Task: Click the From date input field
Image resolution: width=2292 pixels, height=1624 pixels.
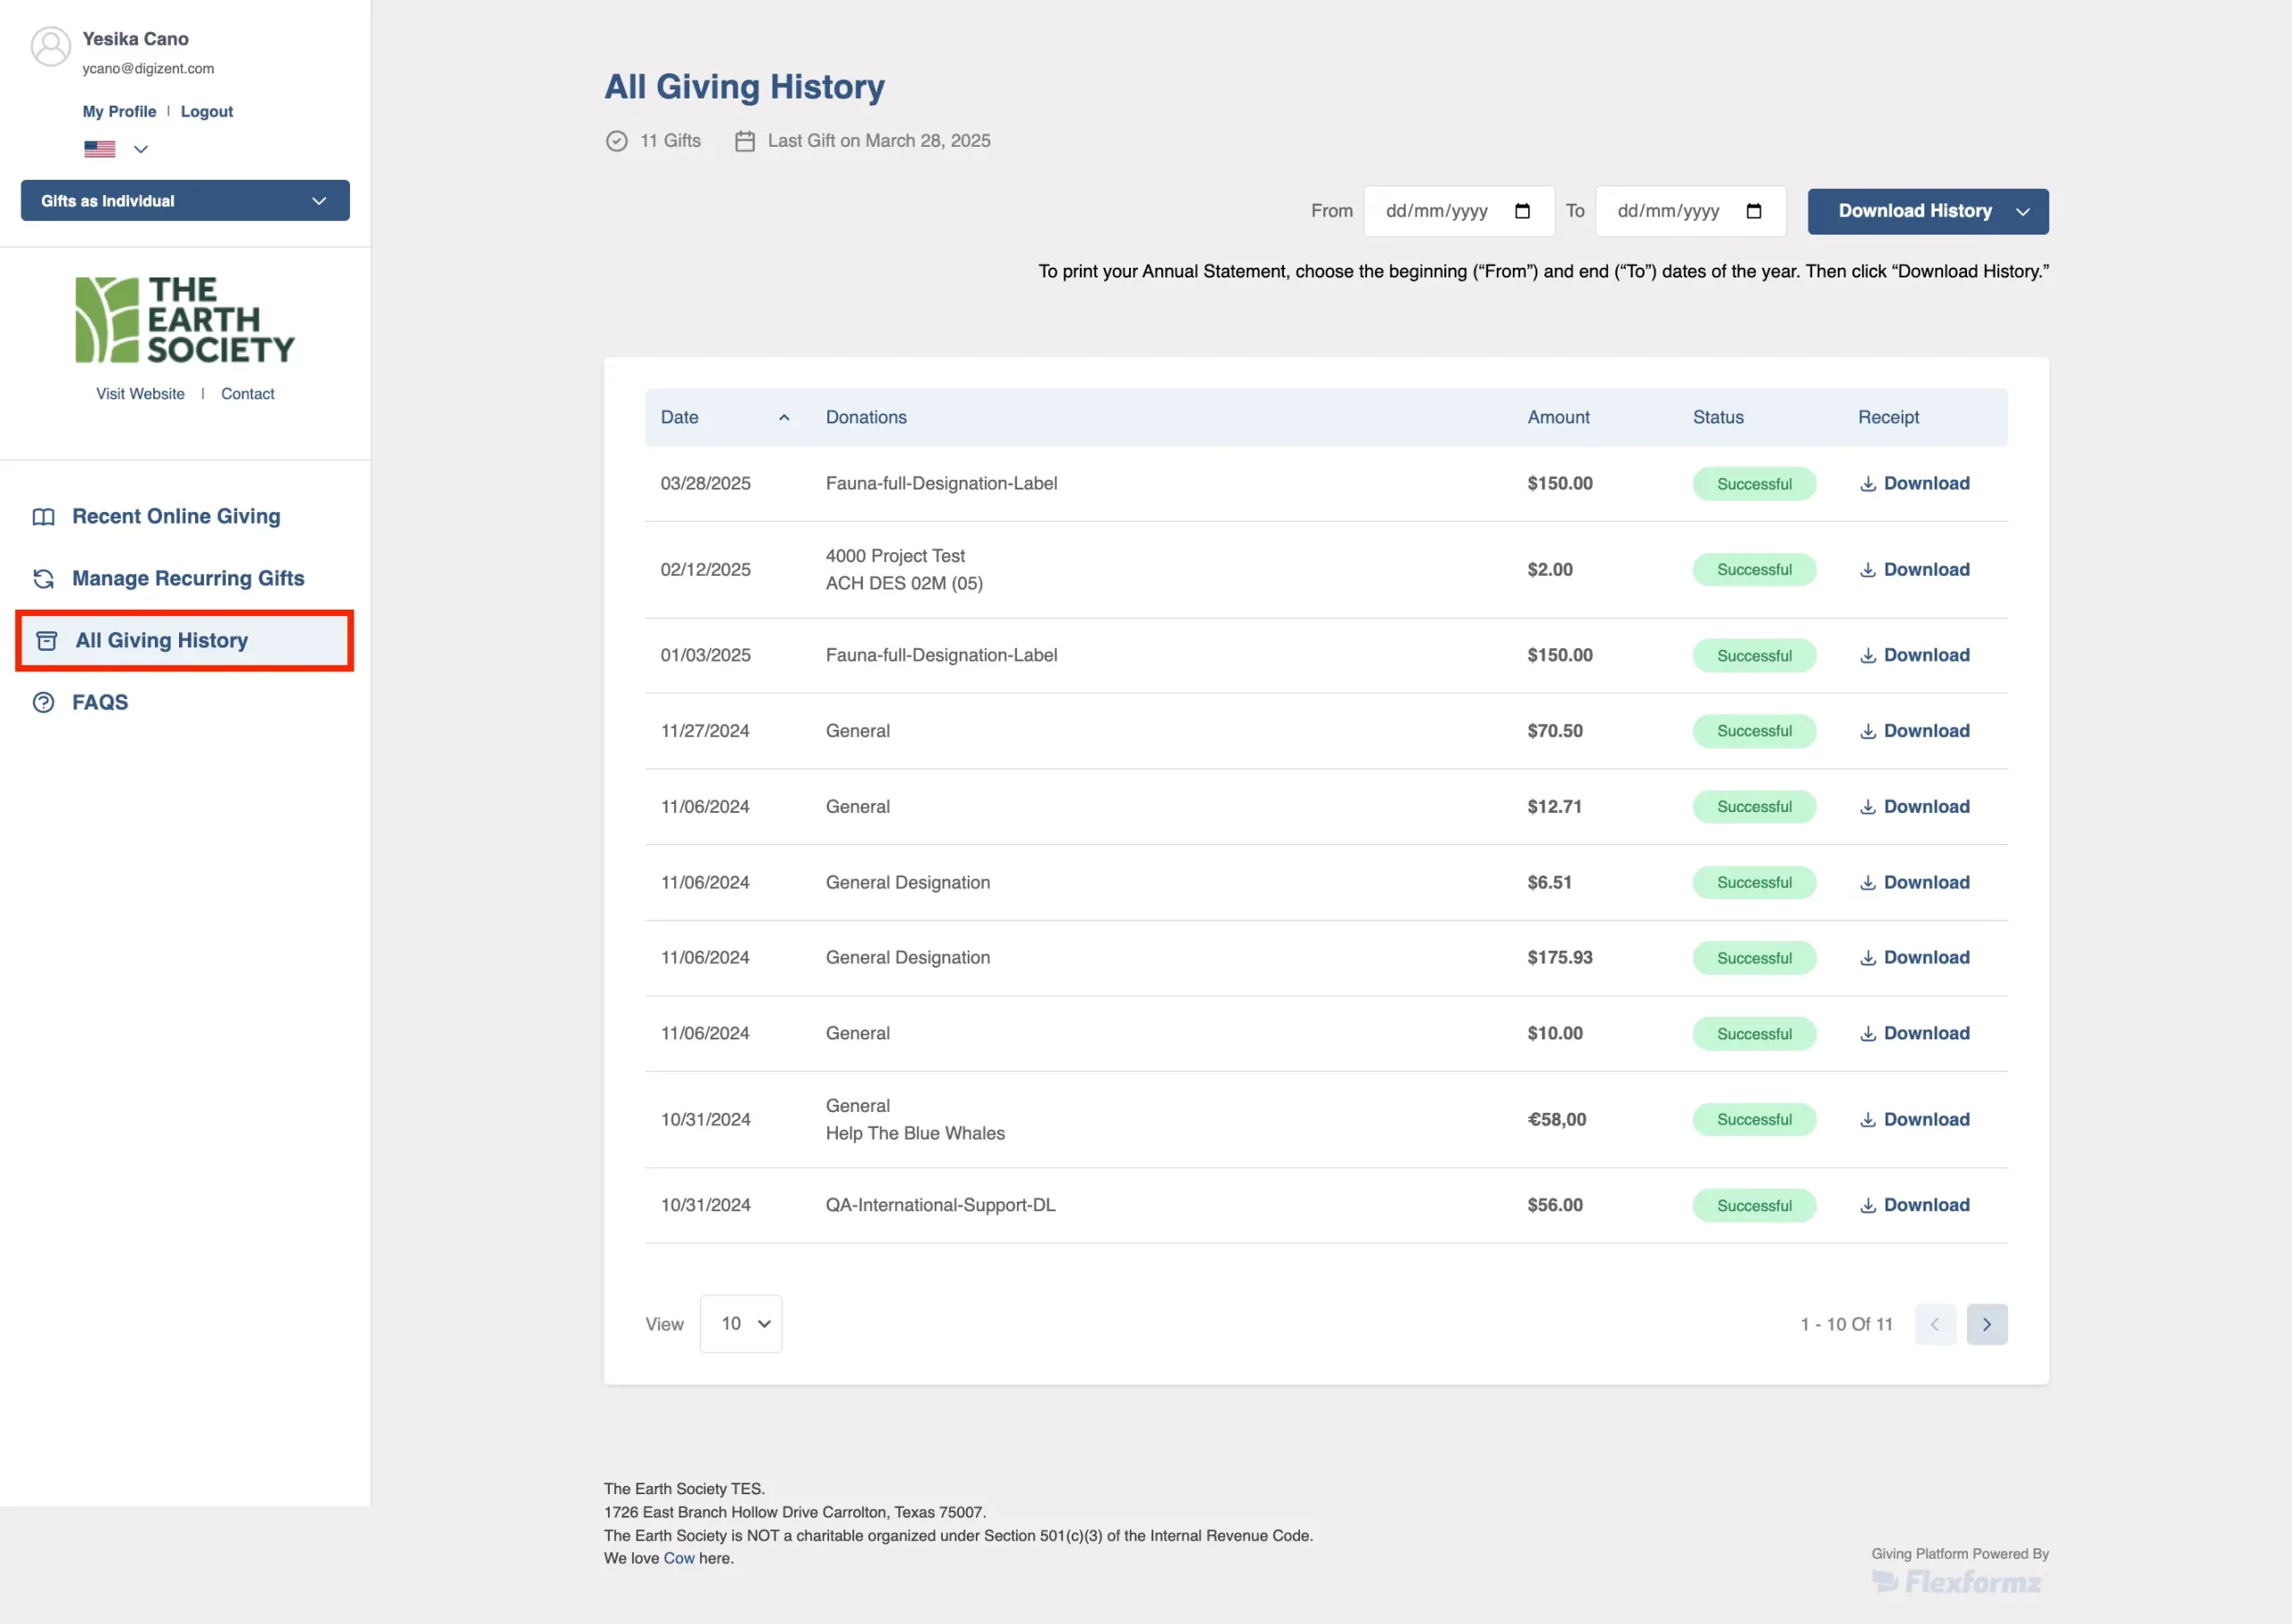Action: pos(1437,211)
